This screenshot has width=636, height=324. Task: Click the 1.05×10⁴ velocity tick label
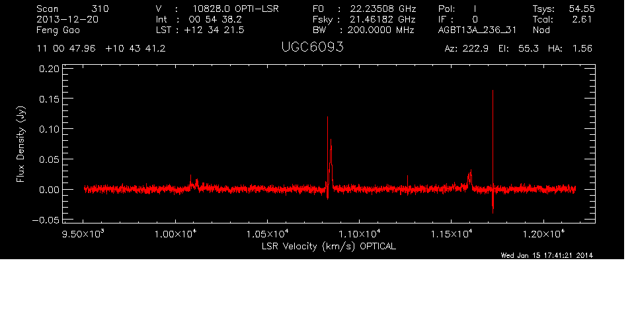(x=267, y=234)
